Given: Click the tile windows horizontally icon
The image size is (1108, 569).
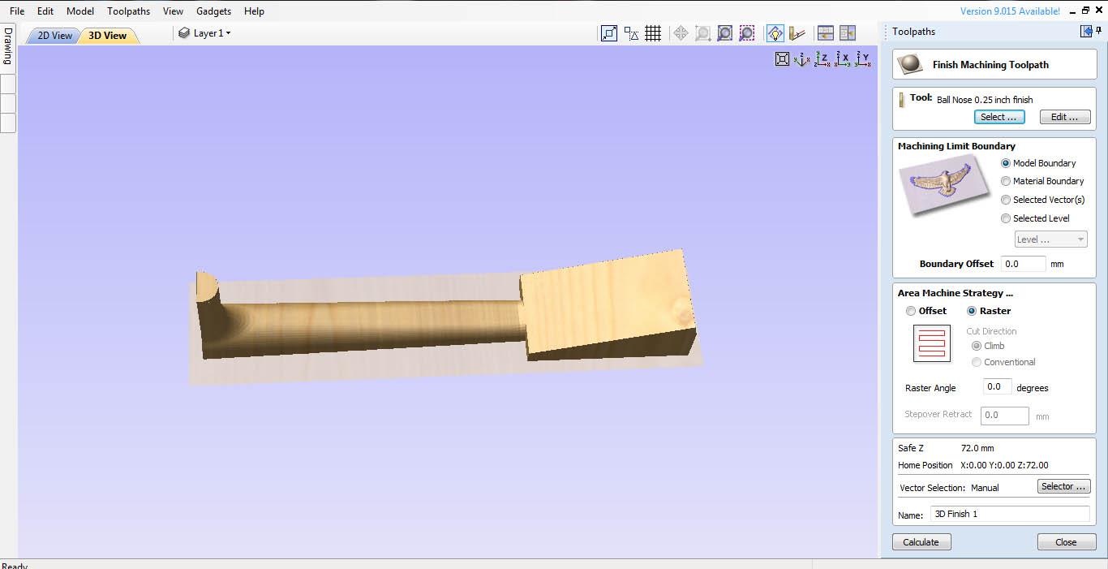Looking at the screenshot, I should [826, 33].
